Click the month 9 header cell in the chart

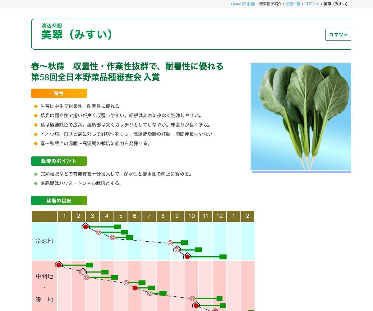pyautogui.click(x=177, y=216)
